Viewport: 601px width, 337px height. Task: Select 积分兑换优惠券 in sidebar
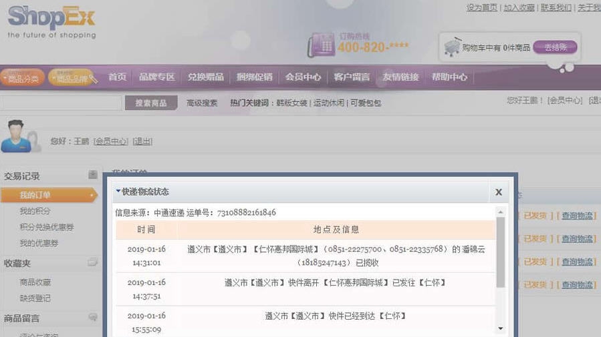tap(47, 227)
